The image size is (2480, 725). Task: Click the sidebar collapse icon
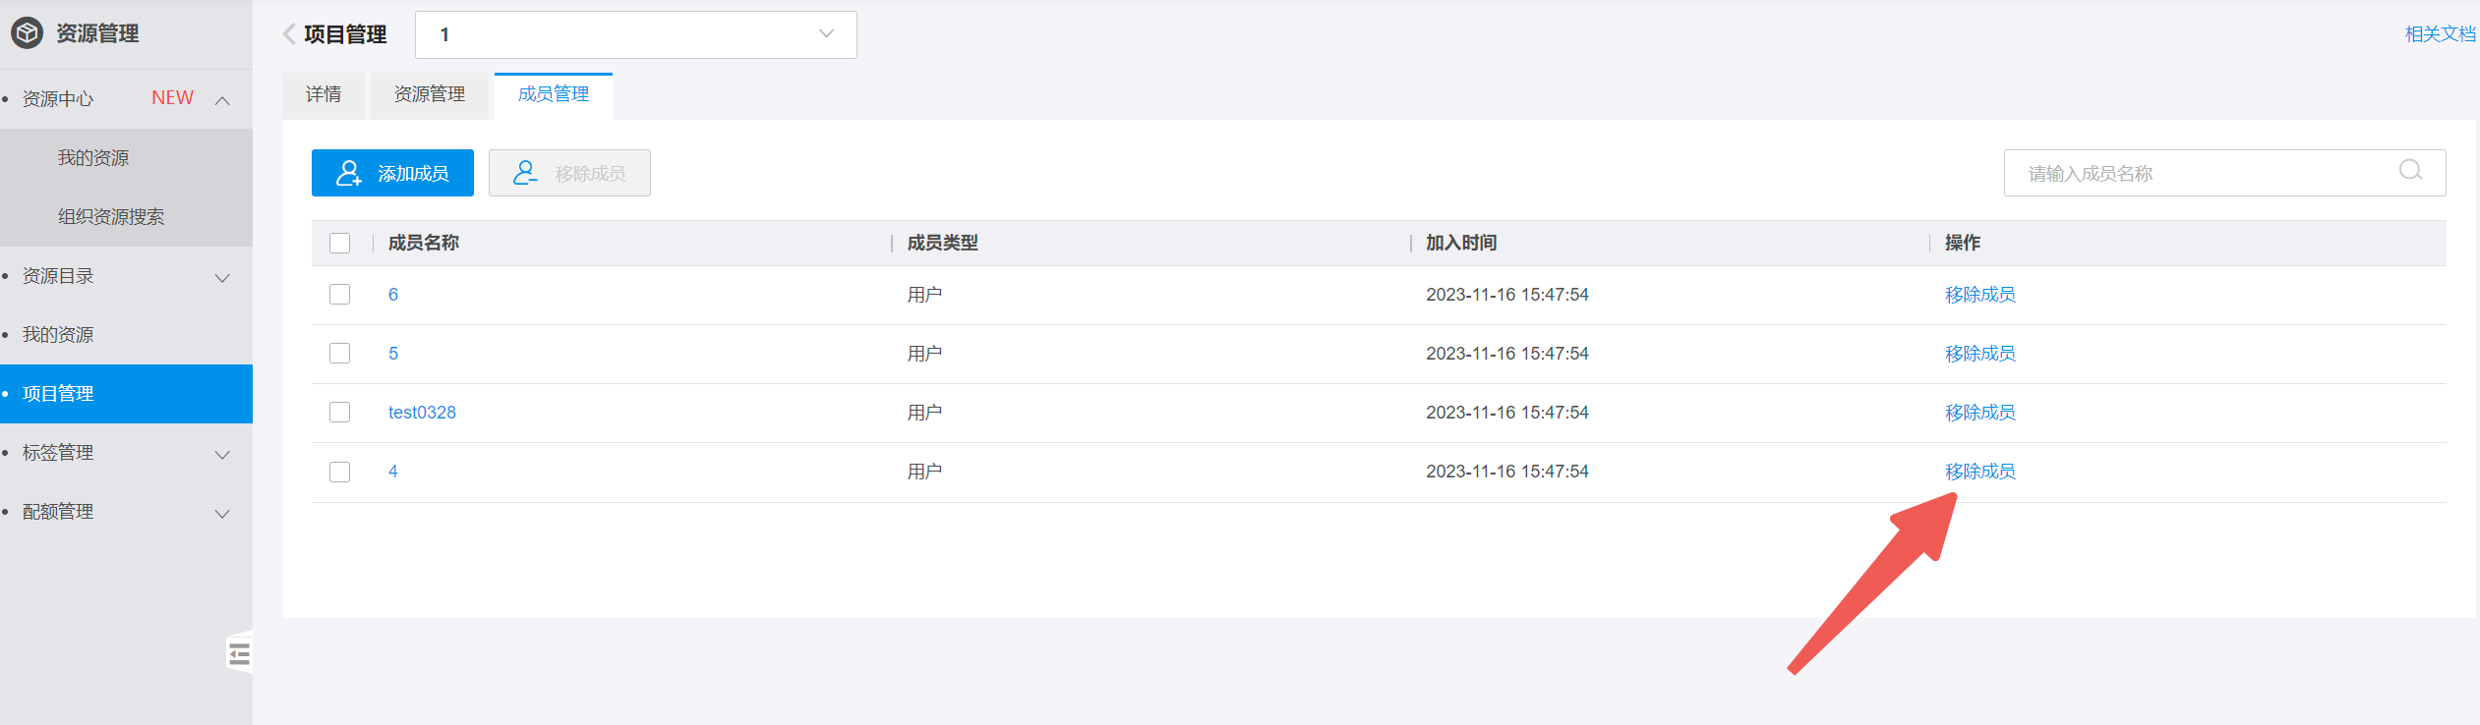[239, 654]
